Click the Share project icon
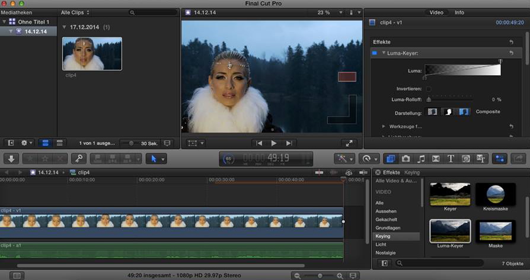 [518, 159]
